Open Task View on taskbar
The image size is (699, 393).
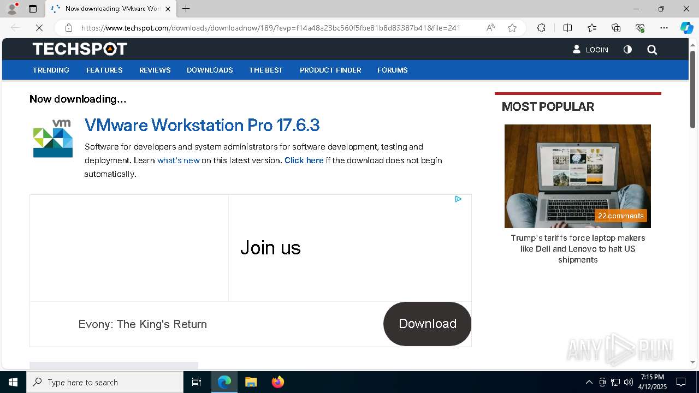[x=197, y=382]
